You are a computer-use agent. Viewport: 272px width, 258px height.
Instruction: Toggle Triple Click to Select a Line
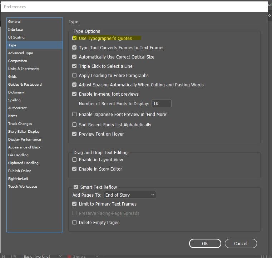pos(74,66)
